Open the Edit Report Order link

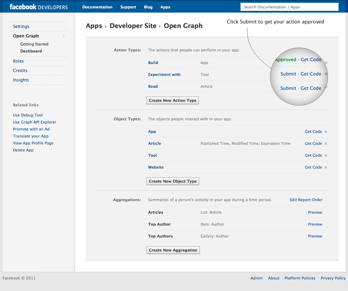tap(306, 200)
